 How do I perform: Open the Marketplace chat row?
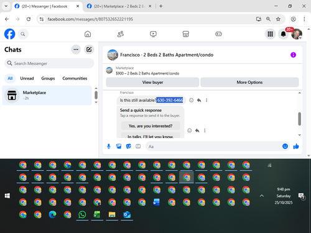click(47, 95)
